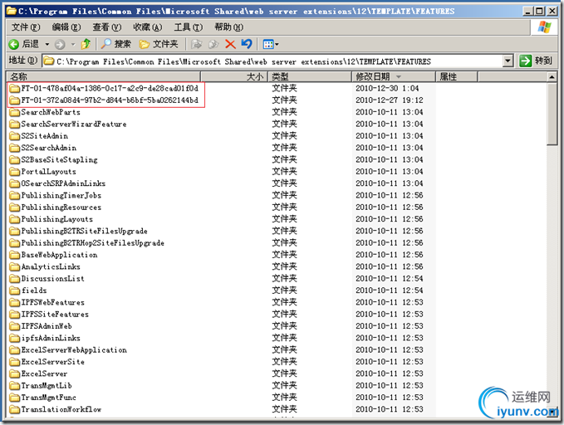Open the 查看(V) menu
This screenshot has width=564, height=425.
pos(107,27)
